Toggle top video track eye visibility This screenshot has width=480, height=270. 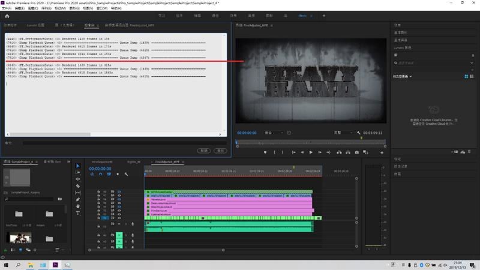(119, 191)
